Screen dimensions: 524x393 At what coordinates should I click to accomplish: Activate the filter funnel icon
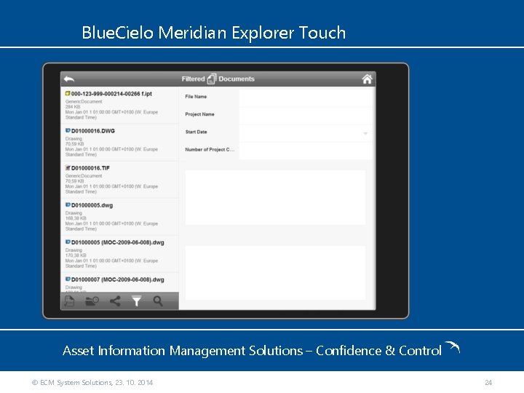click(x=136, y=301)
